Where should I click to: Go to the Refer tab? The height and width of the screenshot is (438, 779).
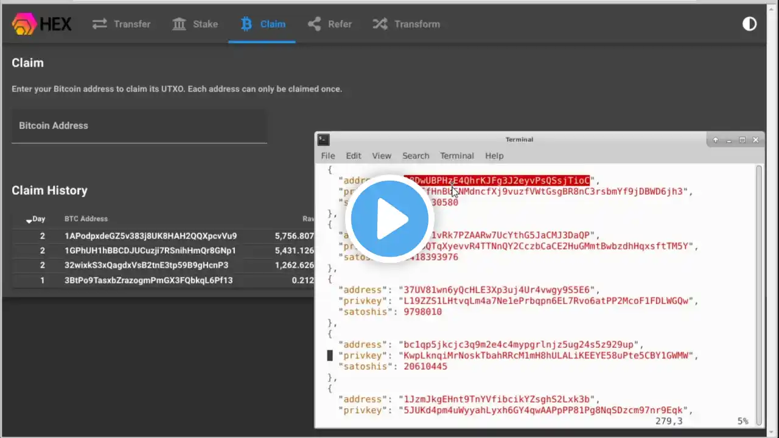tap(330, 24)
